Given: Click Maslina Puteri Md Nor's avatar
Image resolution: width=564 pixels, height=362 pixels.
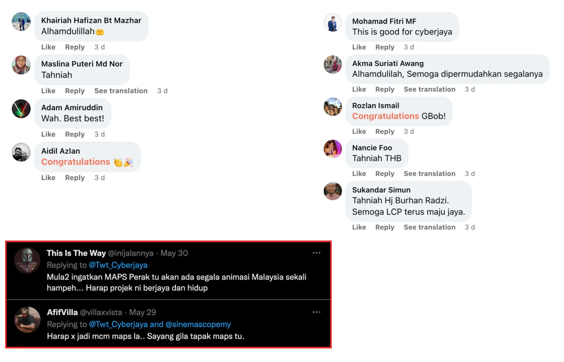Looking at the screenshot, I should click(x=21, y=65).
